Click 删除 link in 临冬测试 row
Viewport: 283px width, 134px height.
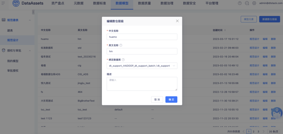[273, 57]
